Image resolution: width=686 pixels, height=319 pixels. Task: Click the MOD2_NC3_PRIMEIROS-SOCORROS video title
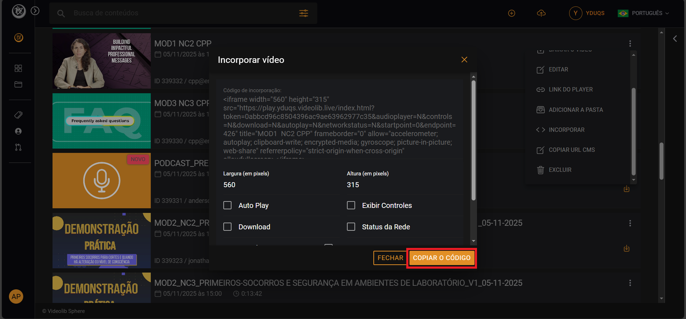[x=338, y=283]
